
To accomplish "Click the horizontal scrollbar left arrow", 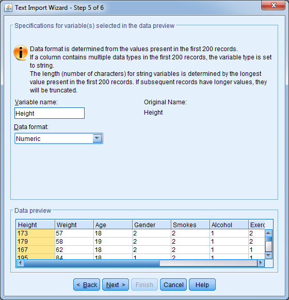I will [x=20, y=263].
